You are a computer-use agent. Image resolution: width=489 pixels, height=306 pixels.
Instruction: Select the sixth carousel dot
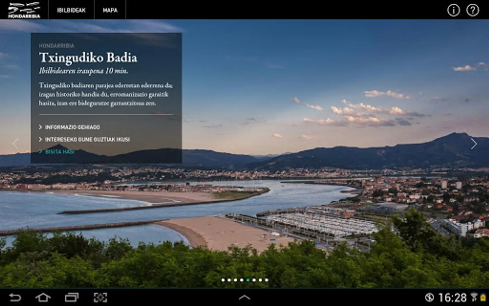pyautogui.click(x=254, y=280)
